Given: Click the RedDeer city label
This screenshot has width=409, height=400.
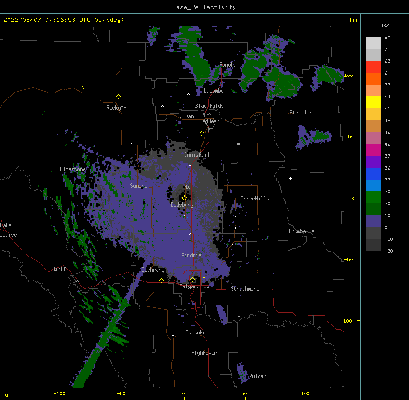Looking at the screenshot, I should pos(209,121).
